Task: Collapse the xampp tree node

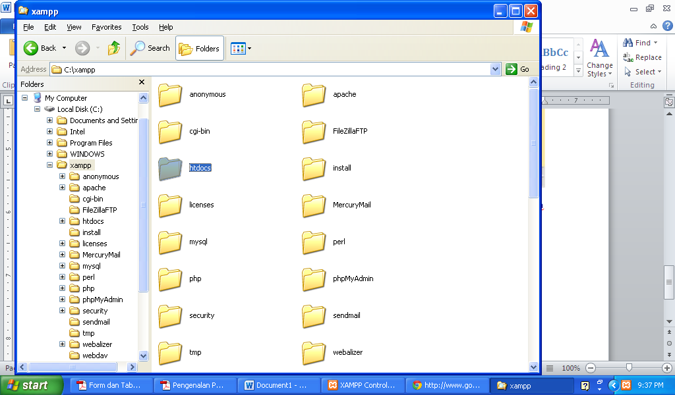Action: 50,165
